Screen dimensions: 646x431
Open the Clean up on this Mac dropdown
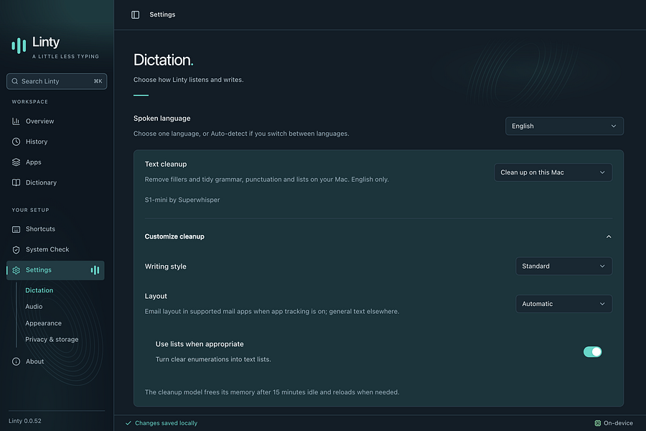pos(553,172)
